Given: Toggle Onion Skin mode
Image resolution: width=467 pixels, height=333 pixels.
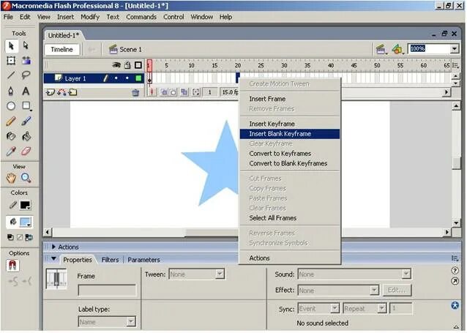Looking at the screenshot, I should tap(164, 92).
